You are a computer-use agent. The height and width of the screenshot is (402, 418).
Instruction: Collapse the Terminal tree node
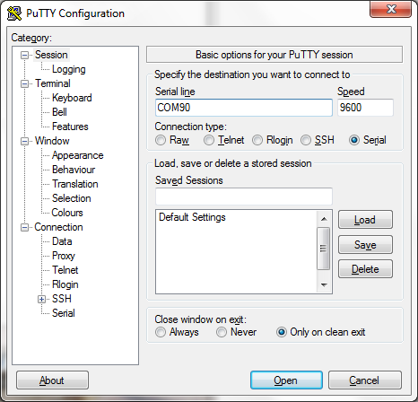coord(24,83)
